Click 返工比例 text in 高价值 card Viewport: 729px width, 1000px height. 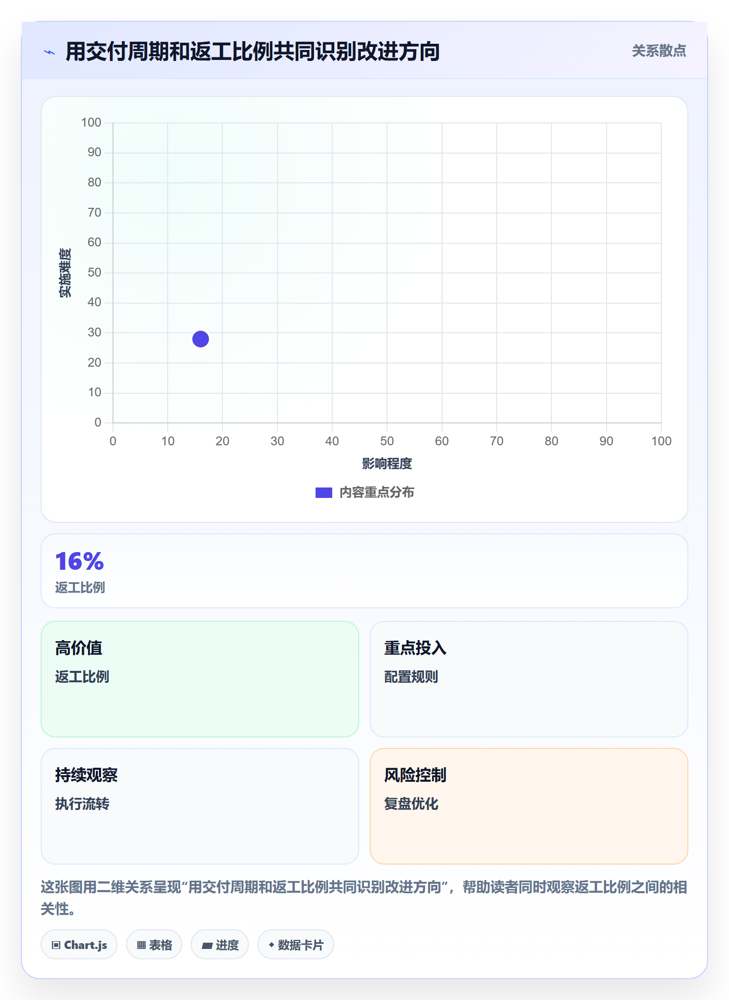point(82,677)
